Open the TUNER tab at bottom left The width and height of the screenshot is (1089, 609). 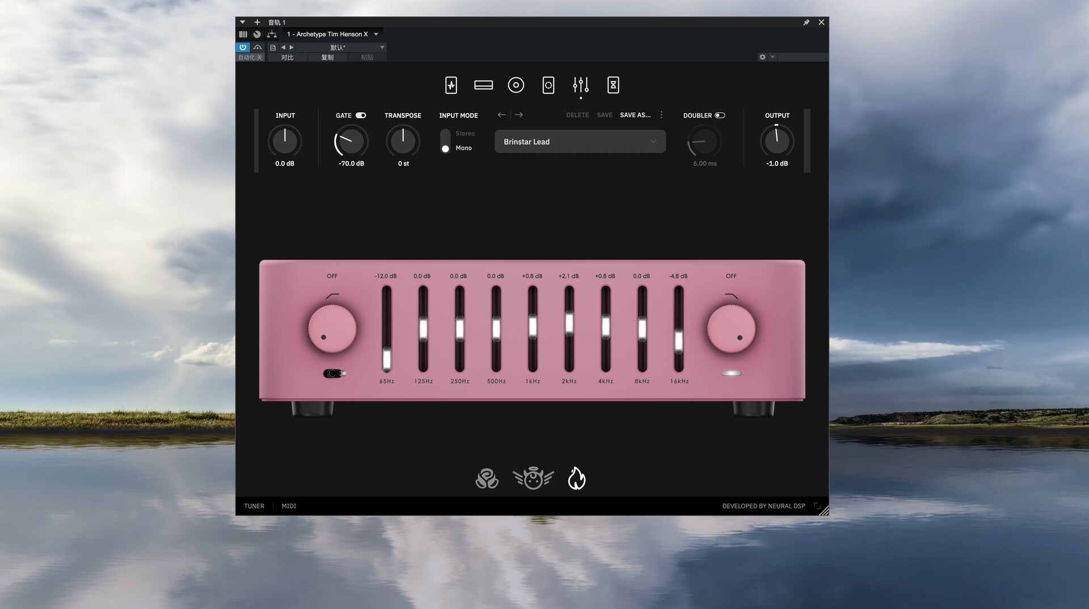pos(254,506)
